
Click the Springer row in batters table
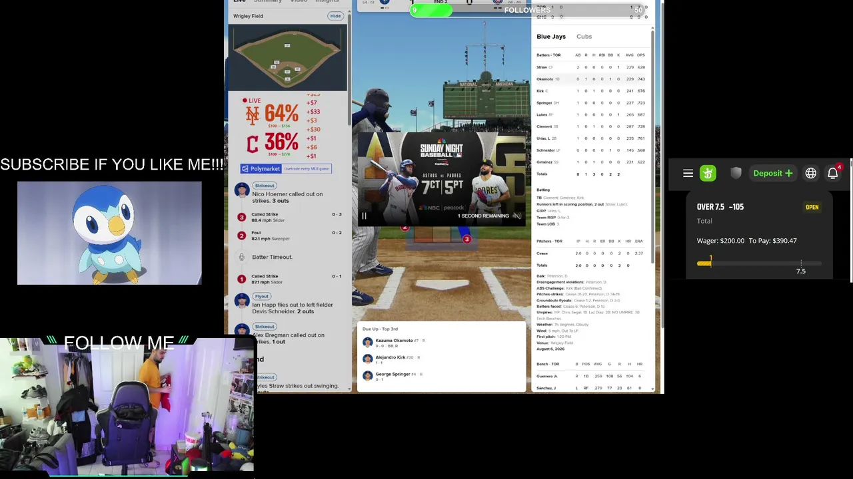590,103
